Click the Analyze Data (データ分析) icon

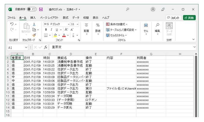[x=169, y=29]
